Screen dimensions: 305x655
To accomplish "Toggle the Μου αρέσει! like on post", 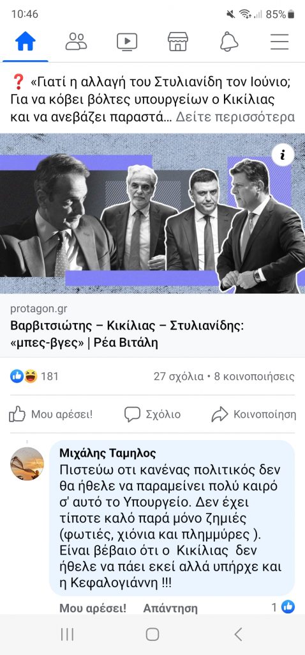I will click(x=51, y=414).
